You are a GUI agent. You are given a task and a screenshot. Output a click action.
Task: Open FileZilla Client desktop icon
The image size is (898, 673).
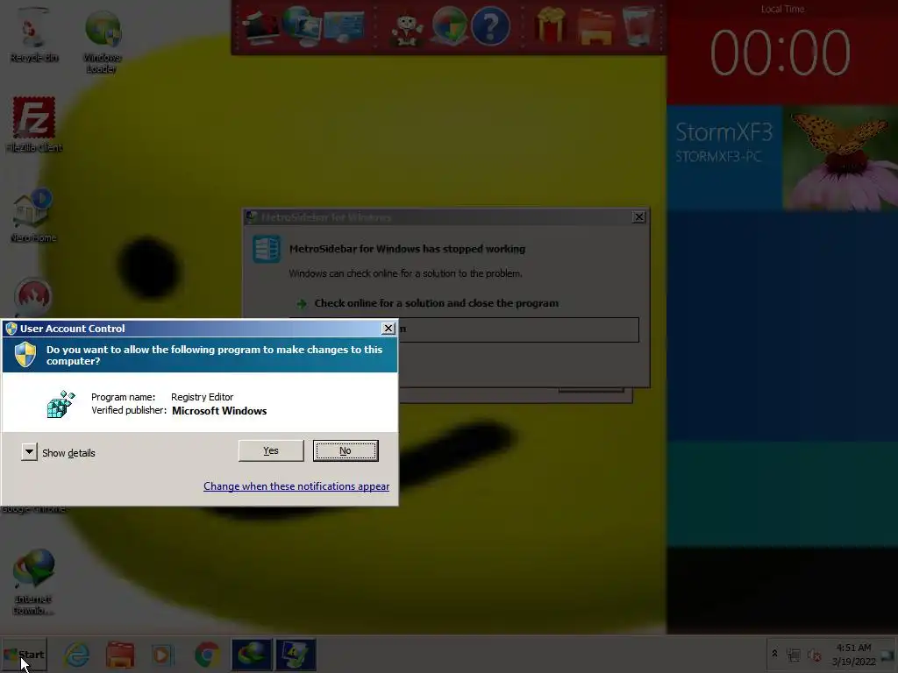(x=34, y=124)
